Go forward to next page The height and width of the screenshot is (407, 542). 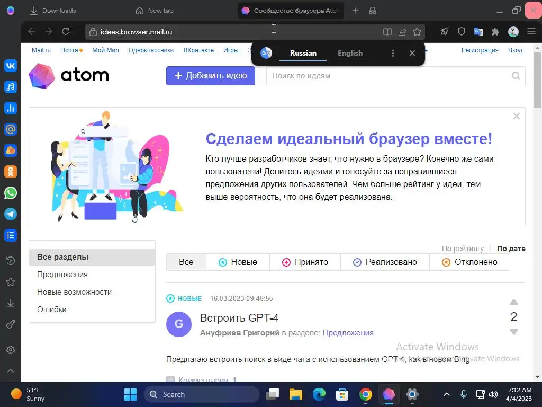click(x=49, y=31)
